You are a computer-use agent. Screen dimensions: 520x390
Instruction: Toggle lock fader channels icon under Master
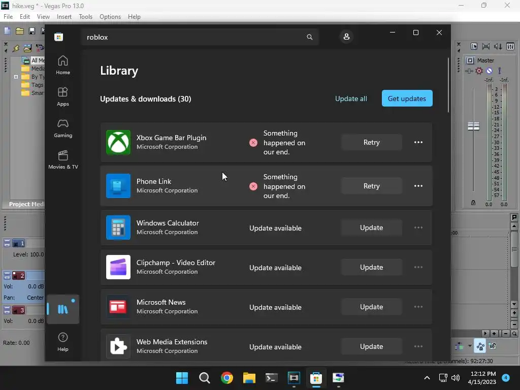[x=473, y=203]
